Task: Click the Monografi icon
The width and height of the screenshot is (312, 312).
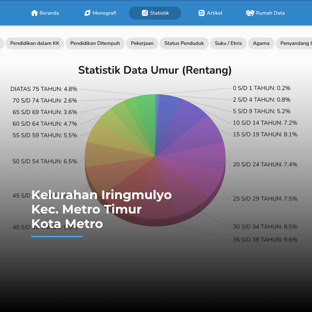Action: [x=87, y=13]
